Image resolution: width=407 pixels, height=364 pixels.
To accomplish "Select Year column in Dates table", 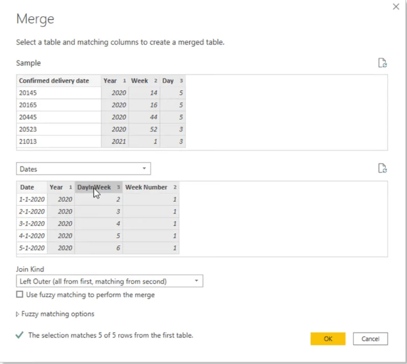I will tap(61, 187).
